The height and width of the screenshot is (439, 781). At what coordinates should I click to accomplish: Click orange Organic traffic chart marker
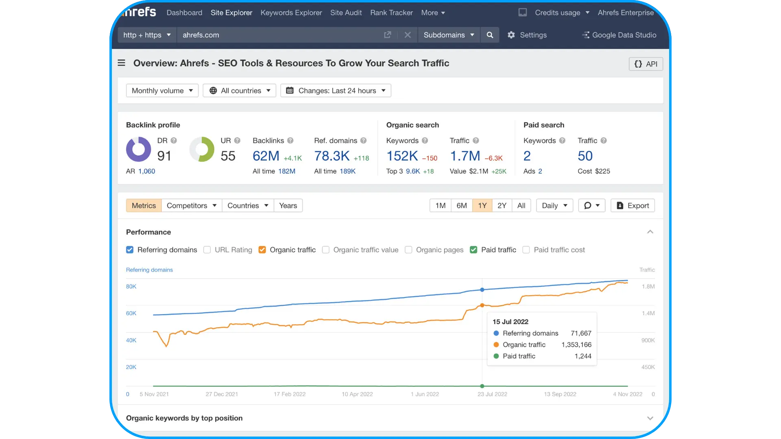(482, 305)
